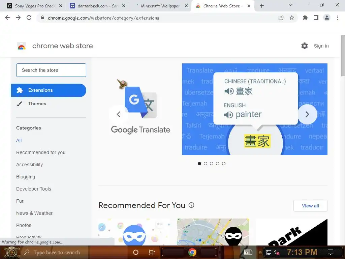The width and height of the screenshot is (345, 259).
Task: Click Sign in
Action: tap(321, 46)
